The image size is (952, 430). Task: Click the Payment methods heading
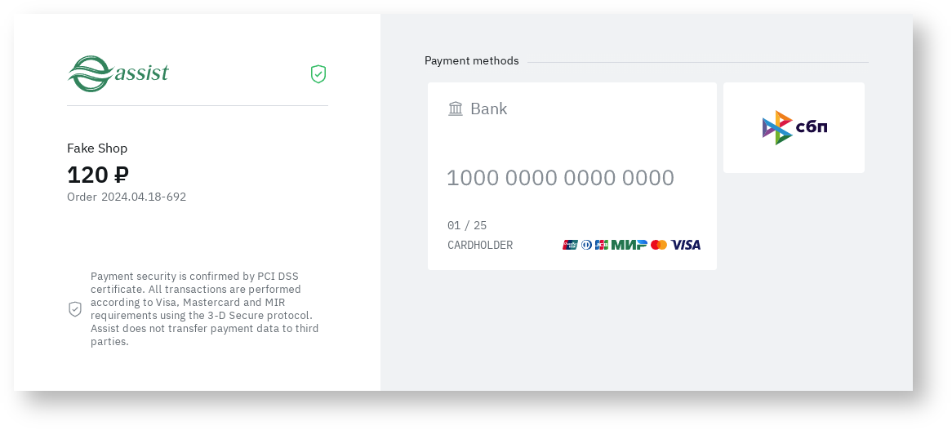coord(471,61)
